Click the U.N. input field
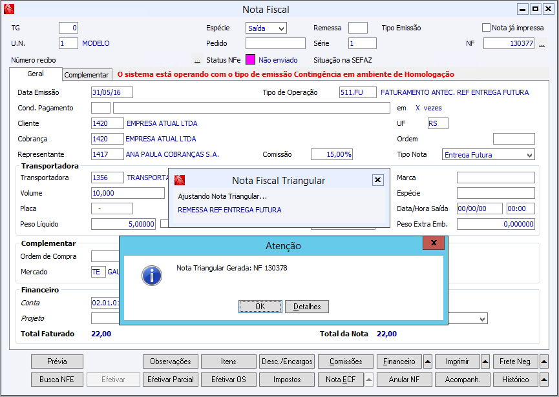Viewport: 559px width, 397px height. point(69,43)
